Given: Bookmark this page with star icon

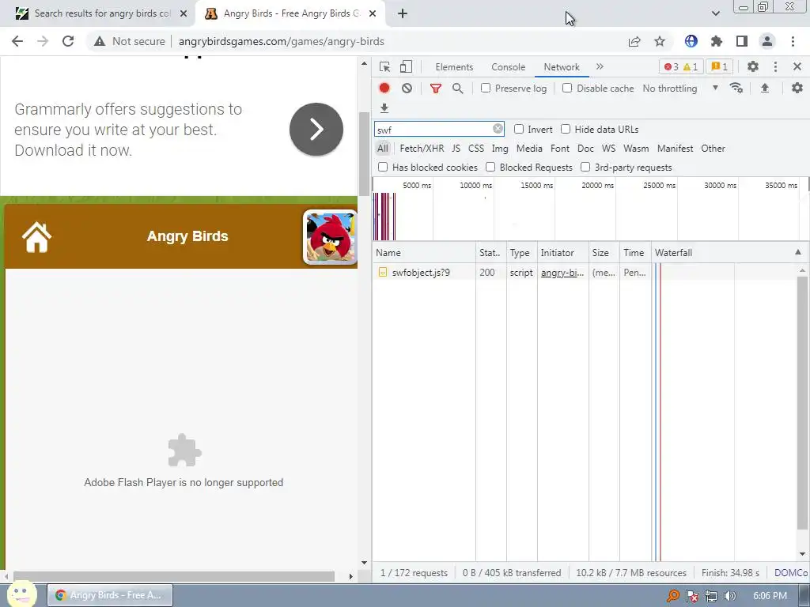Looking at the screenshot, I should point(660,42).
